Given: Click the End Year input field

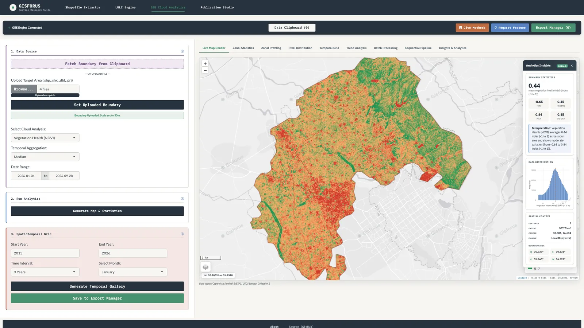Looking at the screenshot, I should pyautogui.click(x=133, y=253).
